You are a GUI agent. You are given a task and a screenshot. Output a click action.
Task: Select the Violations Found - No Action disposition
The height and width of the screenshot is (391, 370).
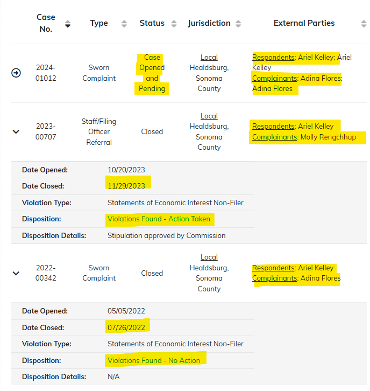coord(154,360)
